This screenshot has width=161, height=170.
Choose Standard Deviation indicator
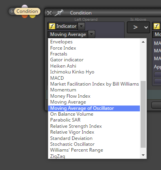pos(94,138)
